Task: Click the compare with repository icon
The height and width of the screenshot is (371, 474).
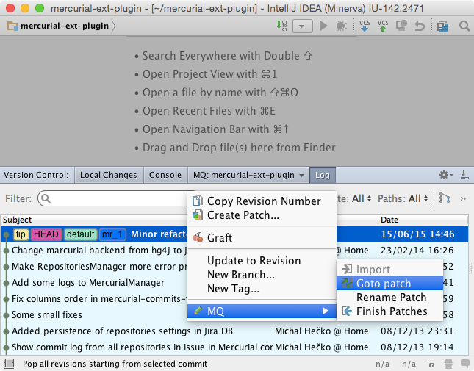Action: coord(401,26)
